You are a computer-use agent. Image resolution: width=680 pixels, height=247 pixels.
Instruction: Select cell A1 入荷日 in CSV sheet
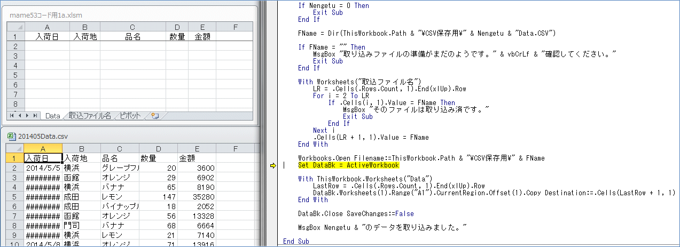coord(43,158)
